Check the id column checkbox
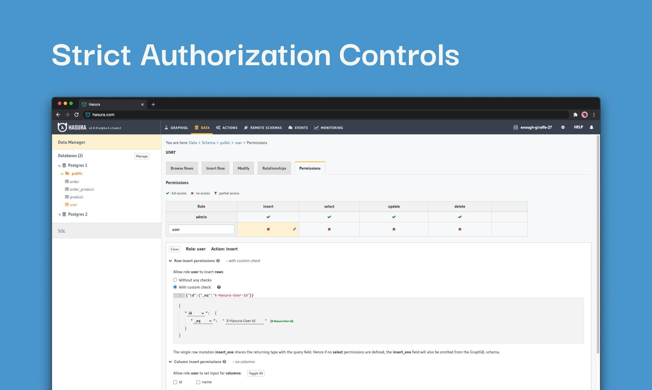The image size is (652, 390). pyautogui.click(x=175, y=382)
